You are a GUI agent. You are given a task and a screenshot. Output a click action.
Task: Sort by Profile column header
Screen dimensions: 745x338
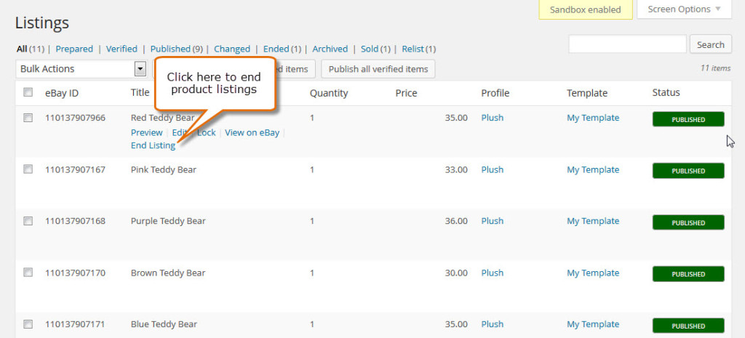[x=495, y=93]
